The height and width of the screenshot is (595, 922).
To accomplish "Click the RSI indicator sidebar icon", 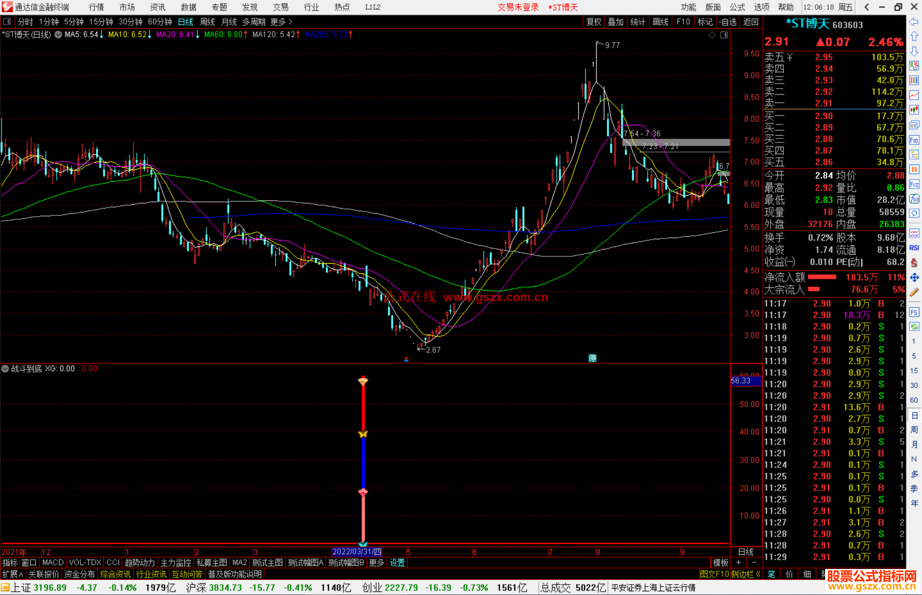I will click(914, 248).
